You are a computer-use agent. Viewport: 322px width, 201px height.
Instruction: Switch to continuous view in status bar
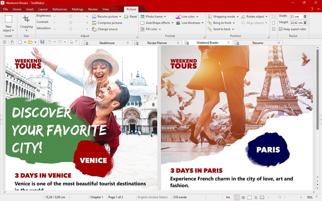243,197
